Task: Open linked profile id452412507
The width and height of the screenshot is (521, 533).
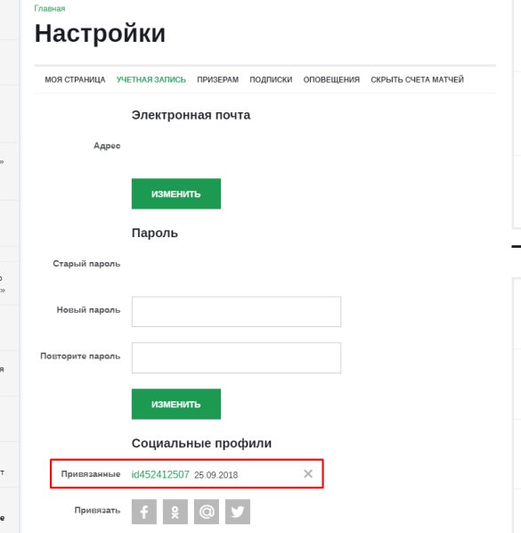Action: tap(160, 474)
